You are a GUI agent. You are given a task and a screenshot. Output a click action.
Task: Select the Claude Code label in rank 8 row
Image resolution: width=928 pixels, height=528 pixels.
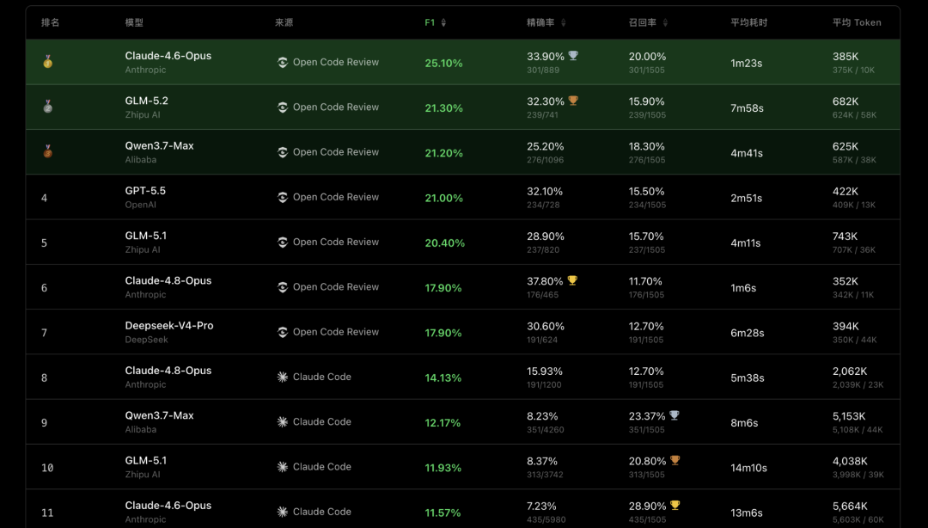click(322, 377)
